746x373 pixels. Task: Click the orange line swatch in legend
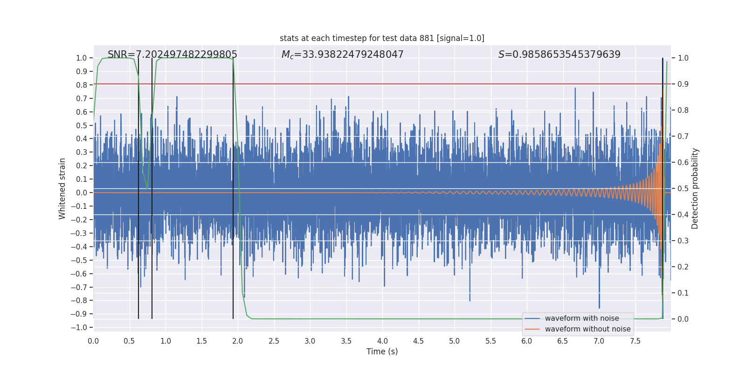coord(532,329)
